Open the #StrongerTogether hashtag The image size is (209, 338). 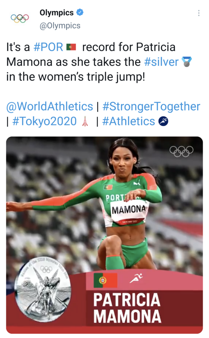point(151,107)
